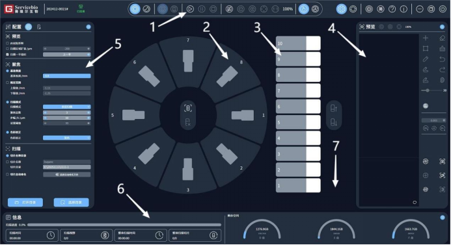Click the load-tray-up icon beside slide rack

click(x=334, y=109)
